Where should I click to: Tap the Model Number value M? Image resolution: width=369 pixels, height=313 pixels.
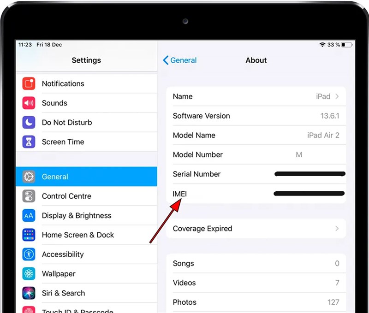299,155
